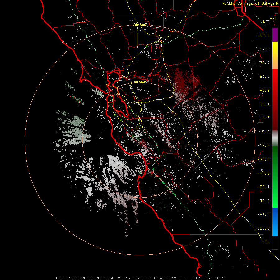Select the 92.3 legend value
This screenshot has width=280, height=280.
(x=265, y=49)
